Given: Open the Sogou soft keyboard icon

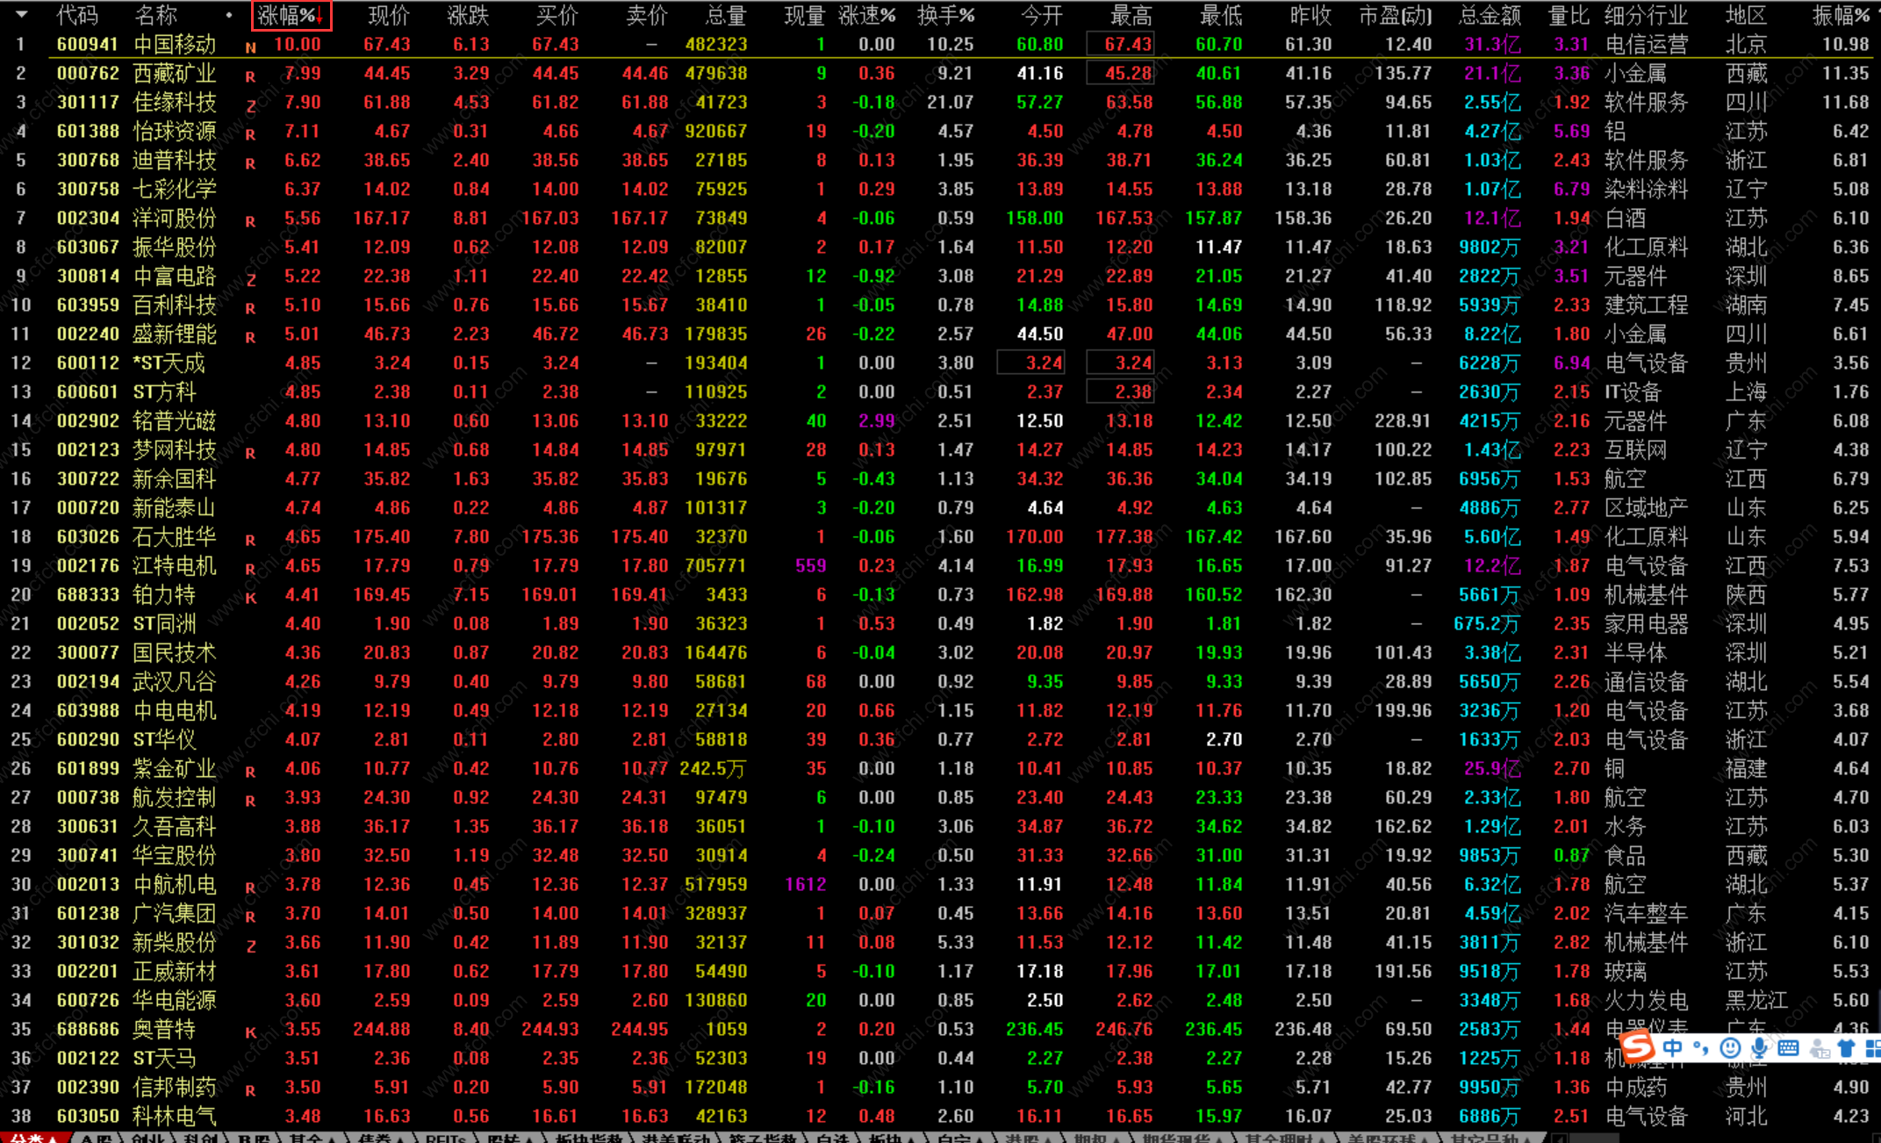Looking at the screenshot, I should pyautogui.click(x=1788, y=1048).
